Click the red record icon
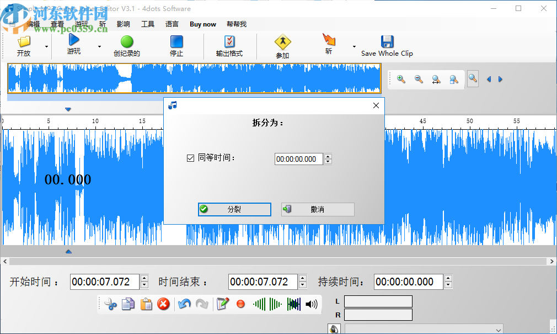 [240, 304]
